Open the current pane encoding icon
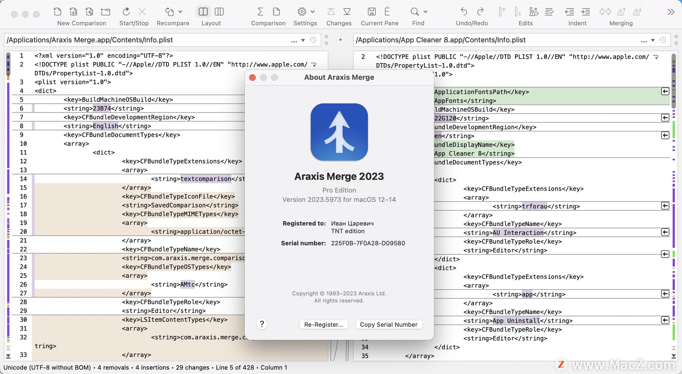Image resolution: width=682 pixels, height=374 pixels. pyautogui.click(x=388, y=12)
